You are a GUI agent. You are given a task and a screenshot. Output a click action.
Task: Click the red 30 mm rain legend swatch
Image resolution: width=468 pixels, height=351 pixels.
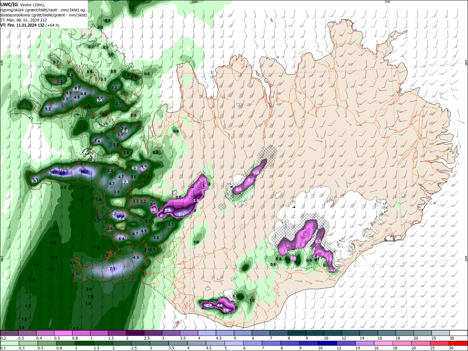459,343
